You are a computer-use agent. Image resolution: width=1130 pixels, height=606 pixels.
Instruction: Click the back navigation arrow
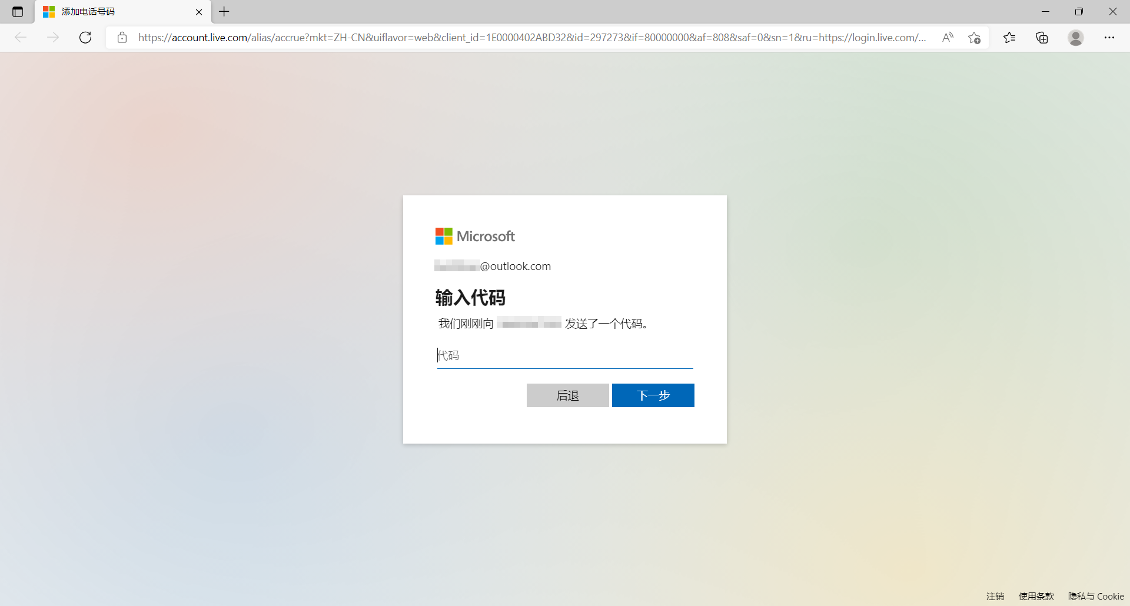pos(21,37)
